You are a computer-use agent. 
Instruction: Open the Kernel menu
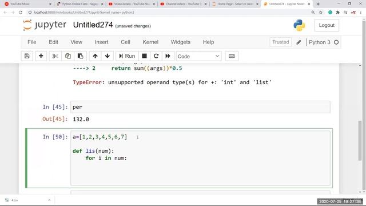(x=150, y=42)
